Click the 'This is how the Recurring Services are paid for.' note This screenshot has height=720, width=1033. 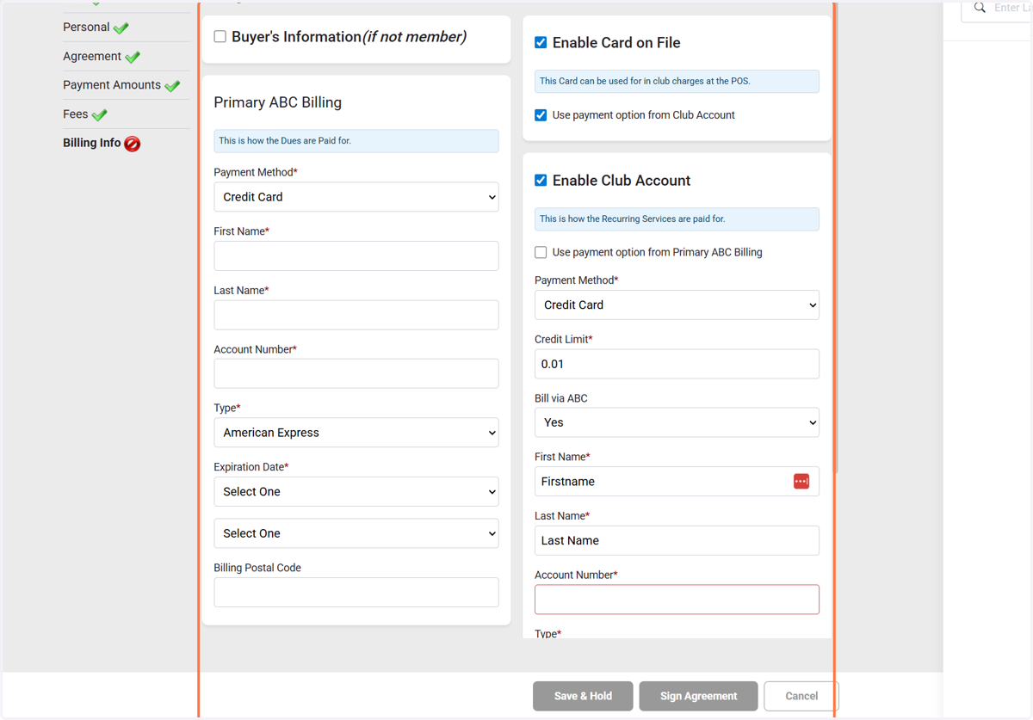(677, 219)
